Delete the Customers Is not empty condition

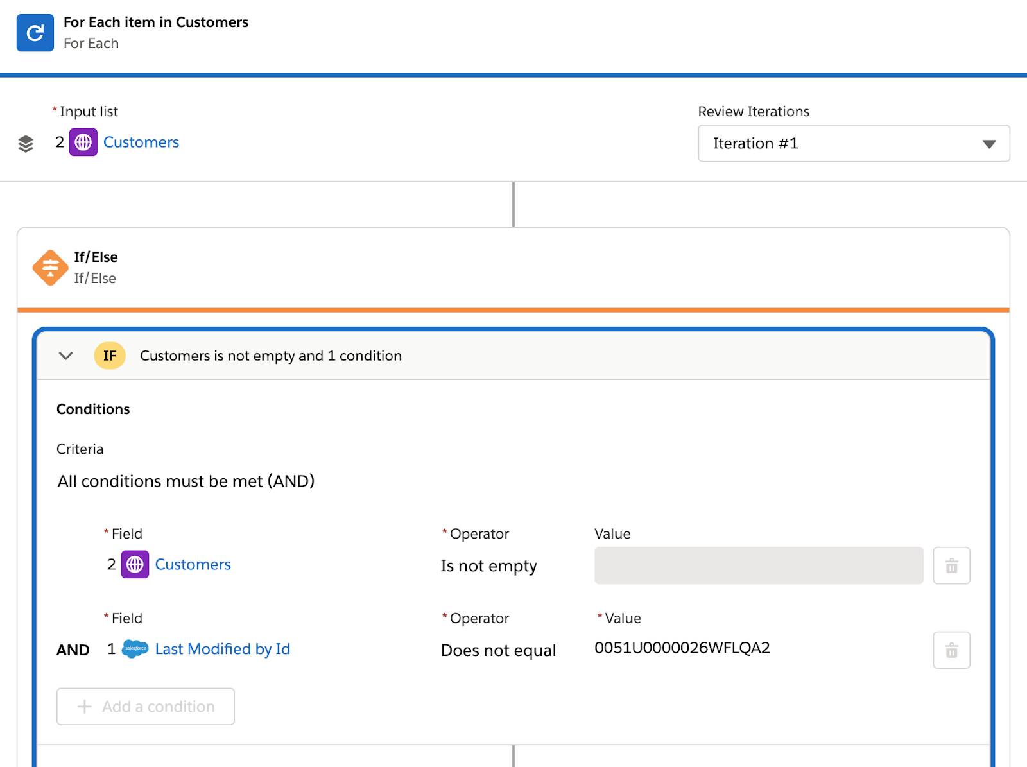951,565
